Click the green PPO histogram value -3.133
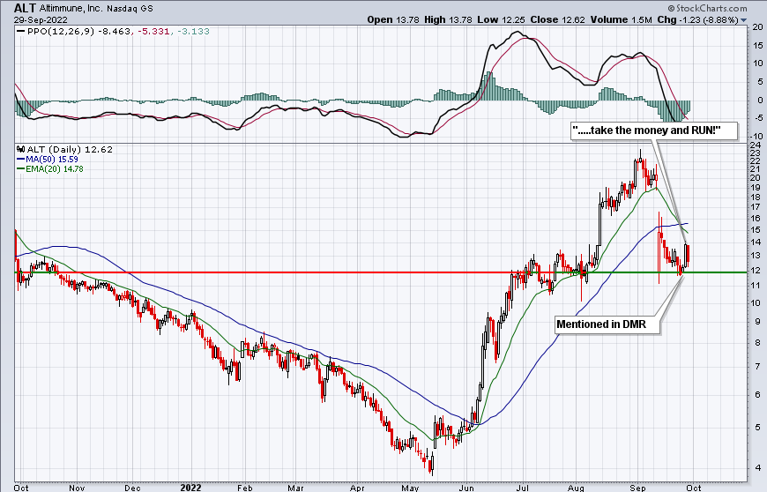Screen dimensions: 767x492 coord(193,31)
